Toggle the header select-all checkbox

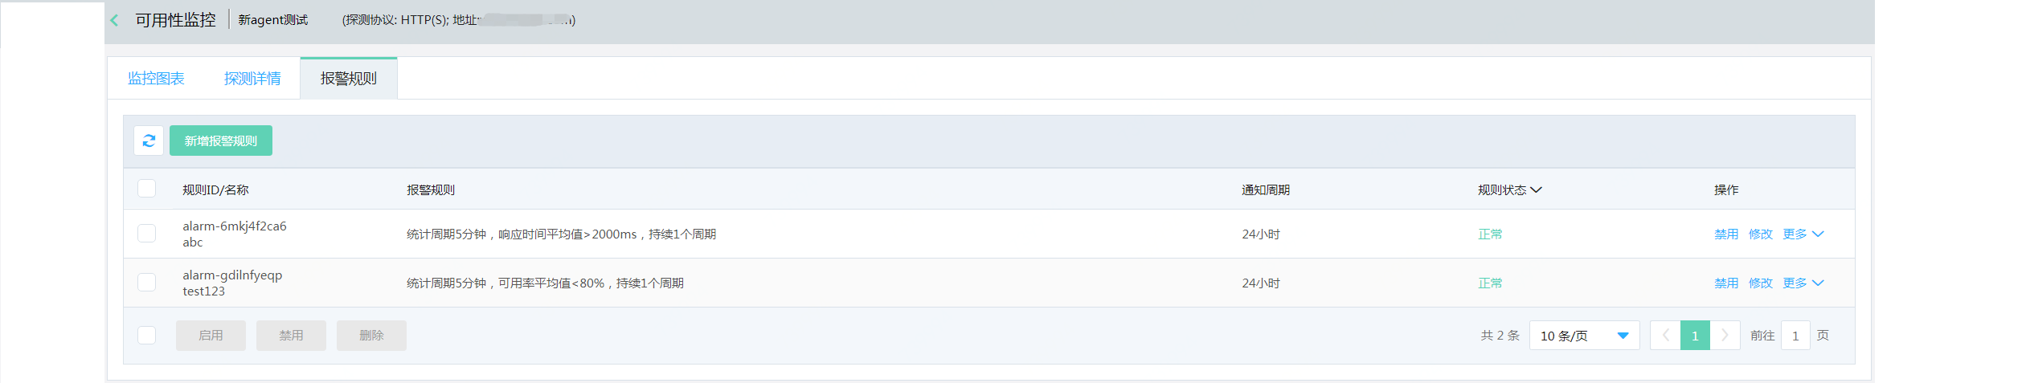146,189
